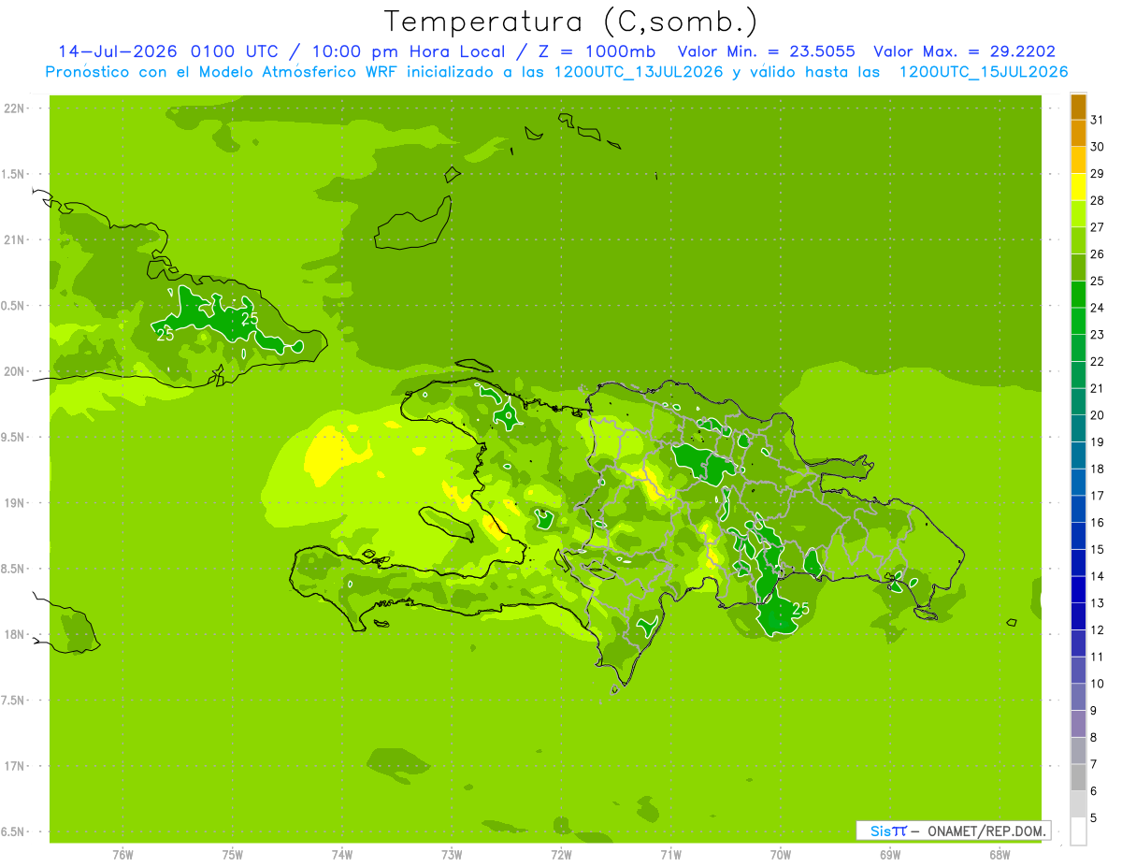Click the "76W" longitude label

click(x=122, y=855)
